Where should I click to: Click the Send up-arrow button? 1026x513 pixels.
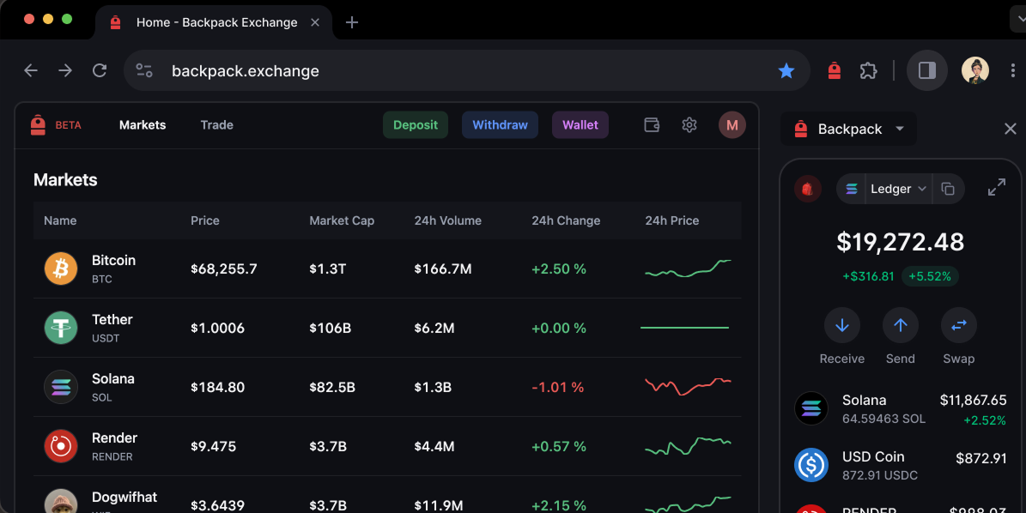click(901, 325)
